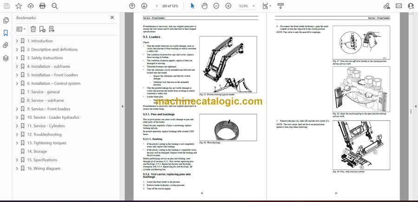418x202 pixels.
Task: Zoom in with plus button
Action: click(x=228, y=6)
